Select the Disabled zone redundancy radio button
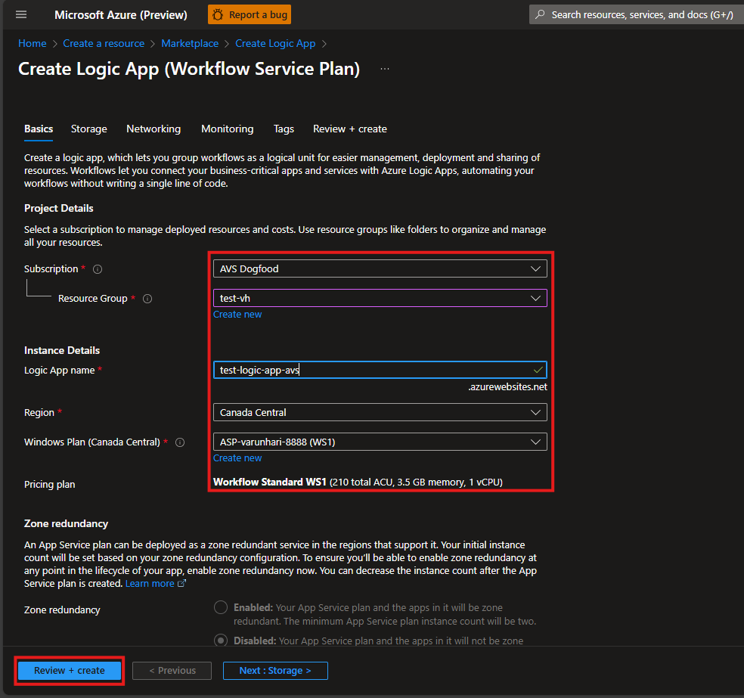The image size is (744, 698). 221,641
